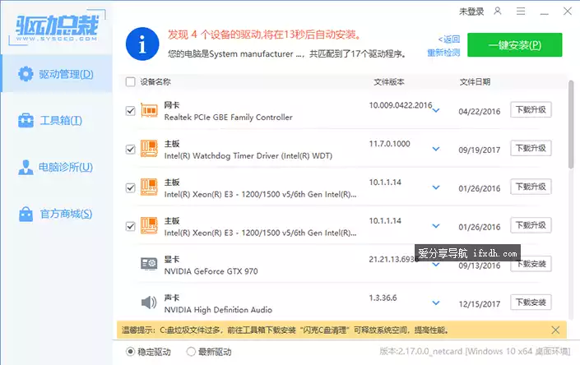Close the yellow 温馨提示 tip bar
The height and width of the screenshot is (365, 580).
click(555, 330)
